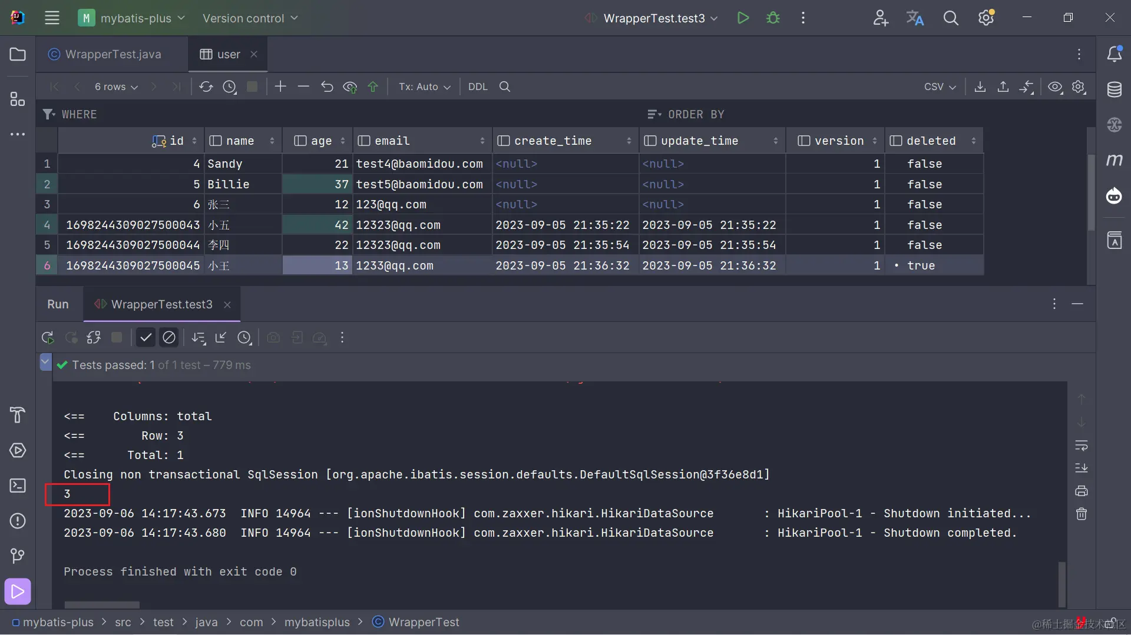The height and width of the screenshot is (635, 1131).
Task: Toggle preview pending changes icon
Action: (x=350, y=87)
